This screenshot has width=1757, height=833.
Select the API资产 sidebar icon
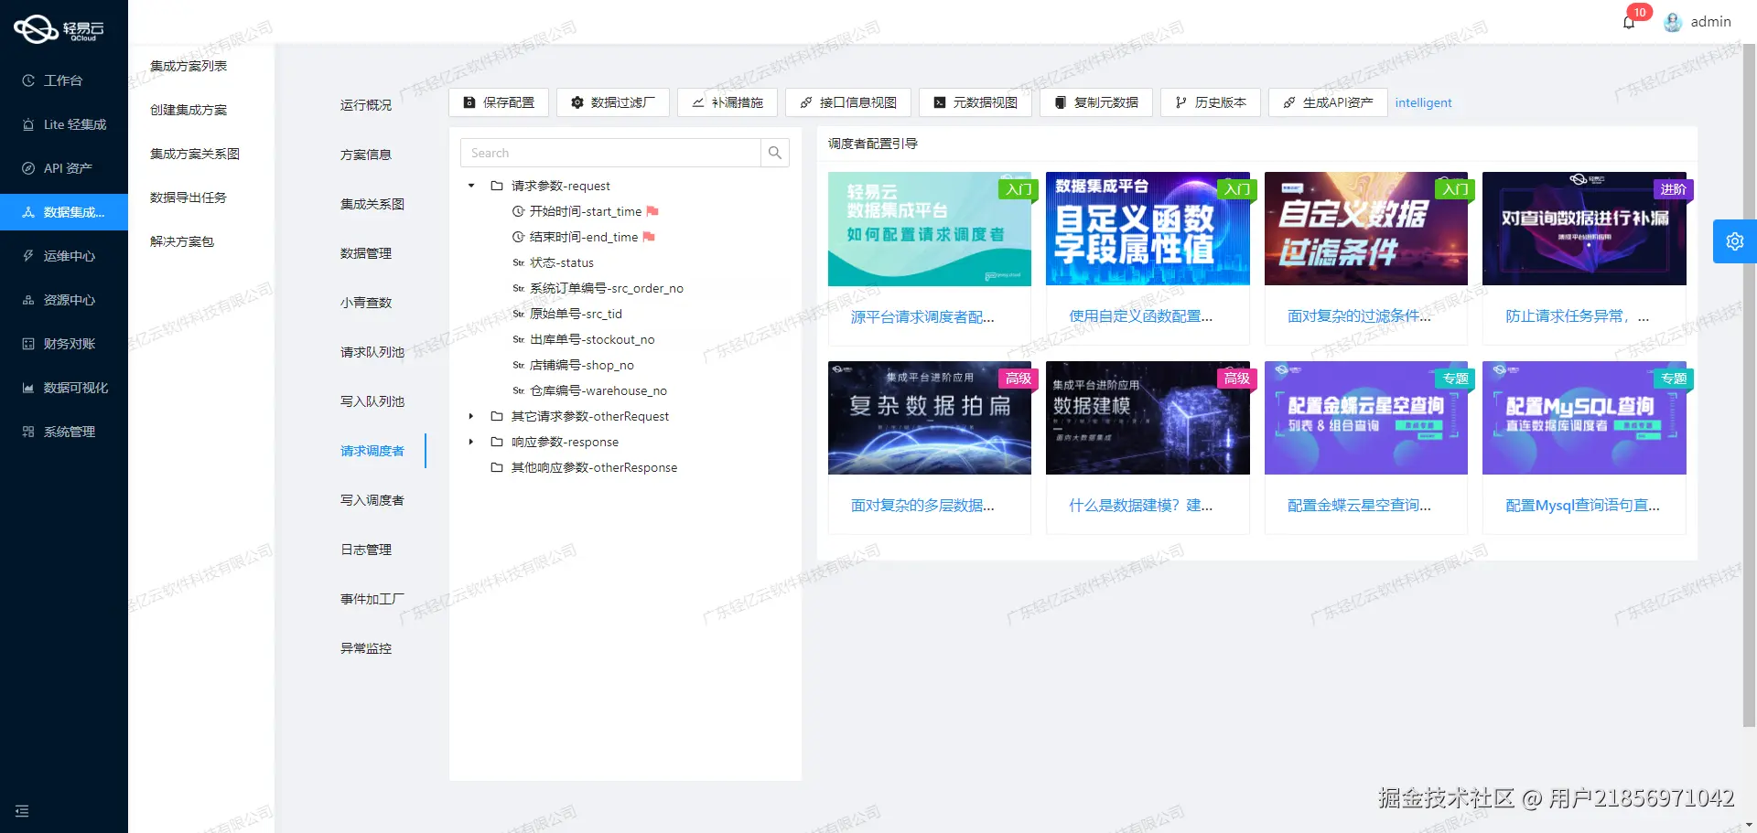tap(27, 167)
